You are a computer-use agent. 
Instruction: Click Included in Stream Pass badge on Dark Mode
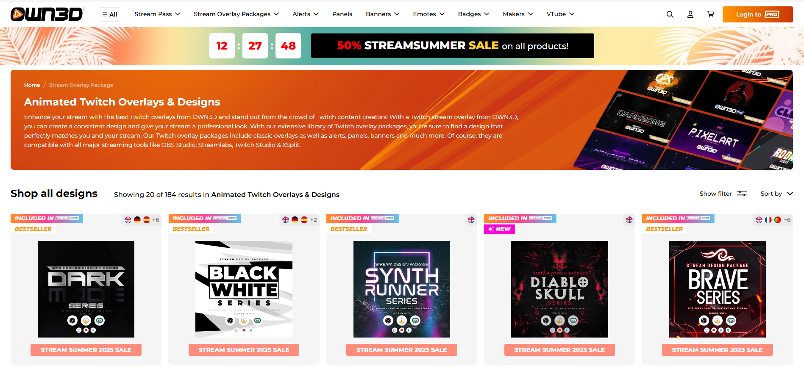[x=47, y=219]
